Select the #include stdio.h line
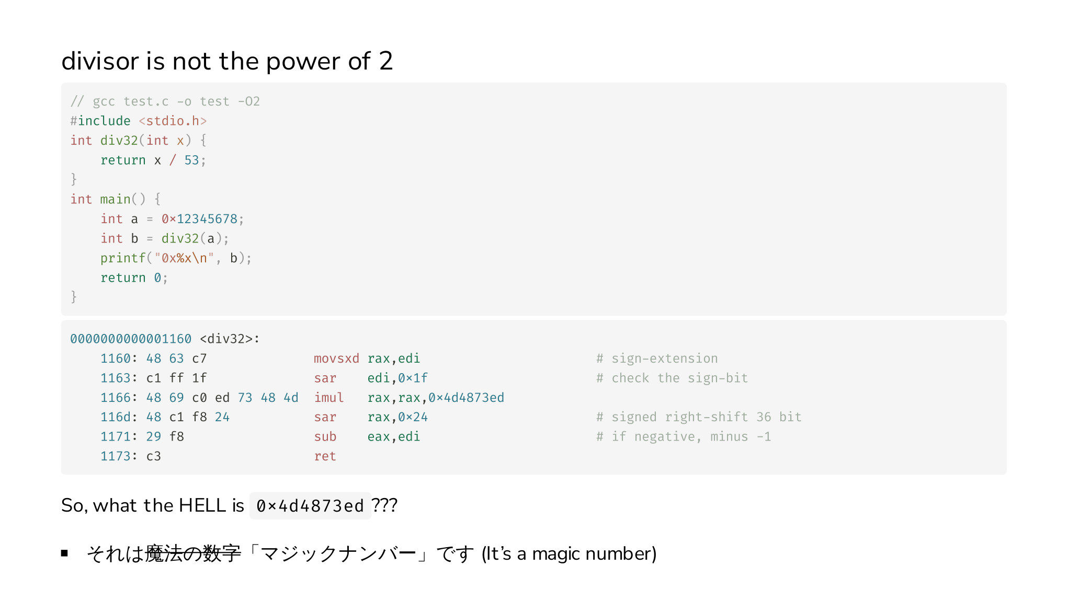1068x601 pixels. click(x=139, y=121)
